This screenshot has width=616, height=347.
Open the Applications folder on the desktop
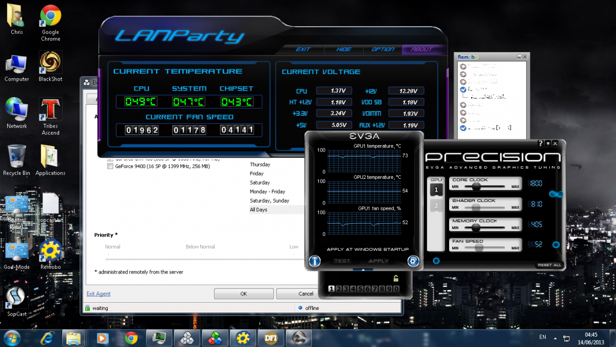(50, 160)
